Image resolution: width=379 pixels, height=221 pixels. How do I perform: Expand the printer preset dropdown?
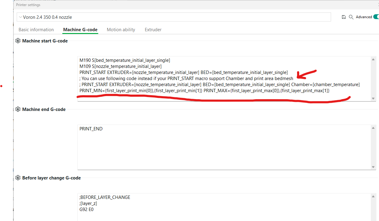[20, 17]
